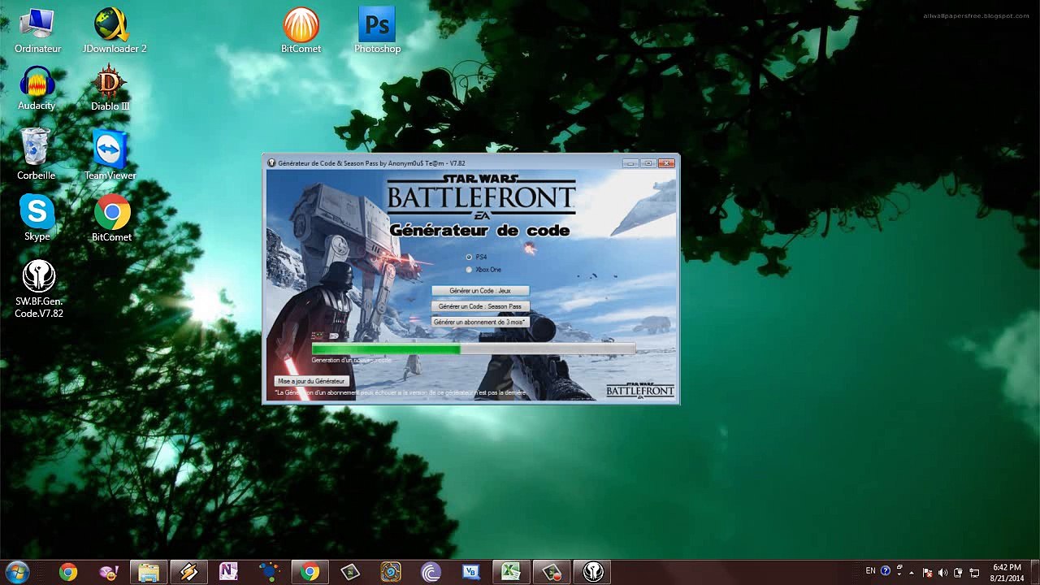
Task: Click the 'Generation d'un nouveau code' status text
Action: (x=351, y=360)
